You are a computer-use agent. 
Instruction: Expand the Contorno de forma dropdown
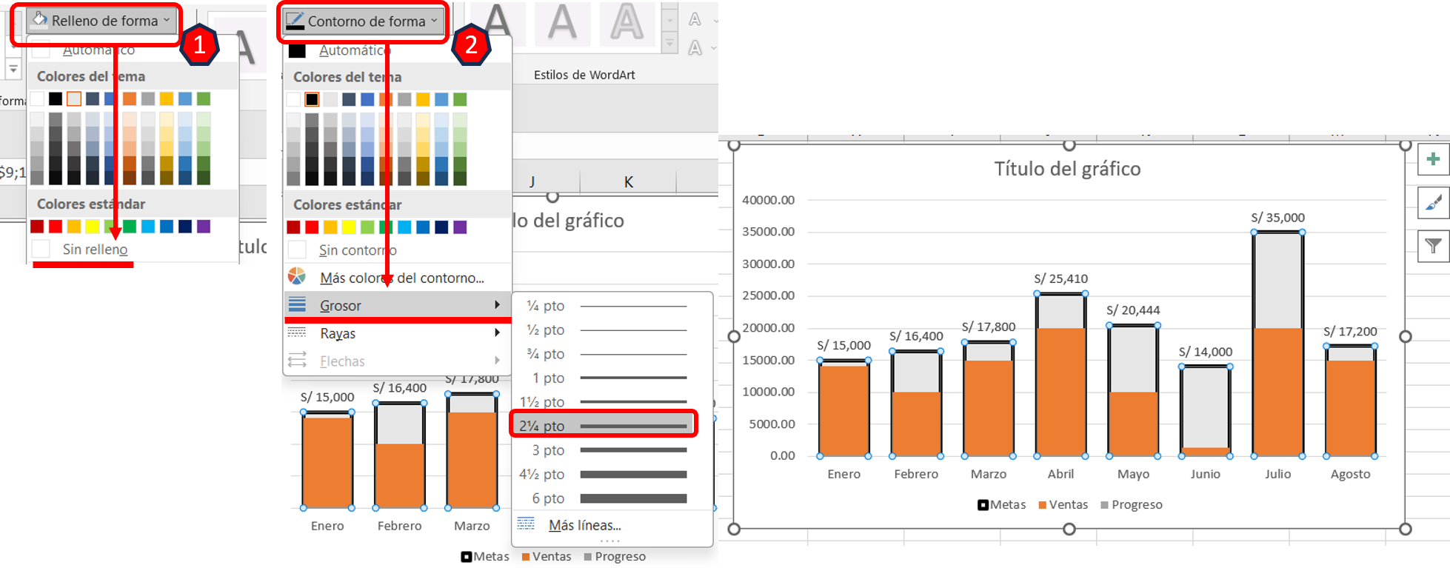click(364, 21)
